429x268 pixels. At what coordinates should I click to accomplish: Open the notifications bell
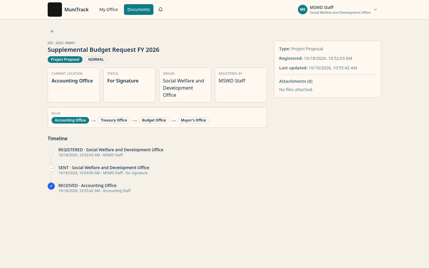click(x=161, y=10)
